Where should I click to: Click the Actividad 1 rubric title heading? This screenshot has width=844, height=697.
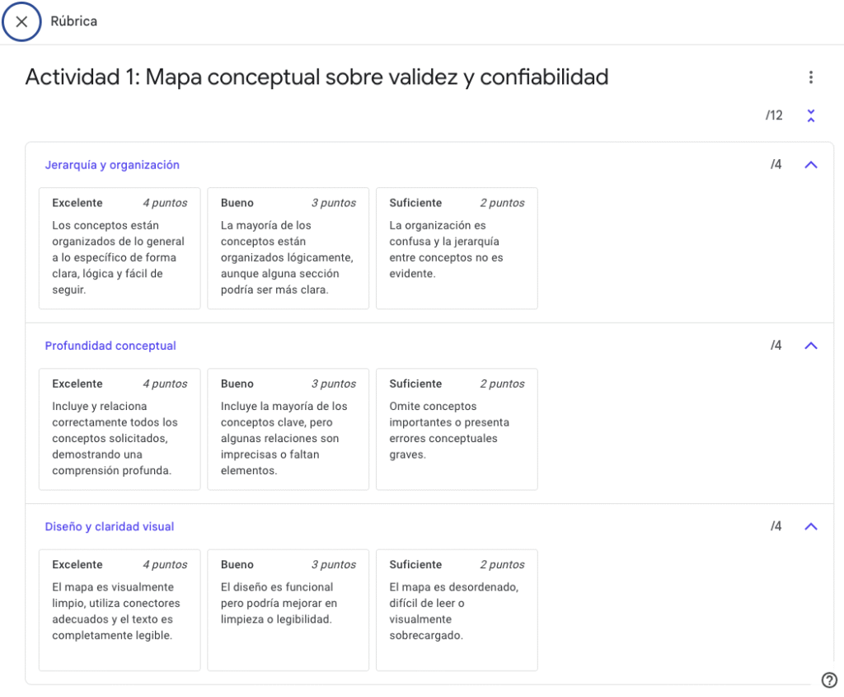(316, 78)
